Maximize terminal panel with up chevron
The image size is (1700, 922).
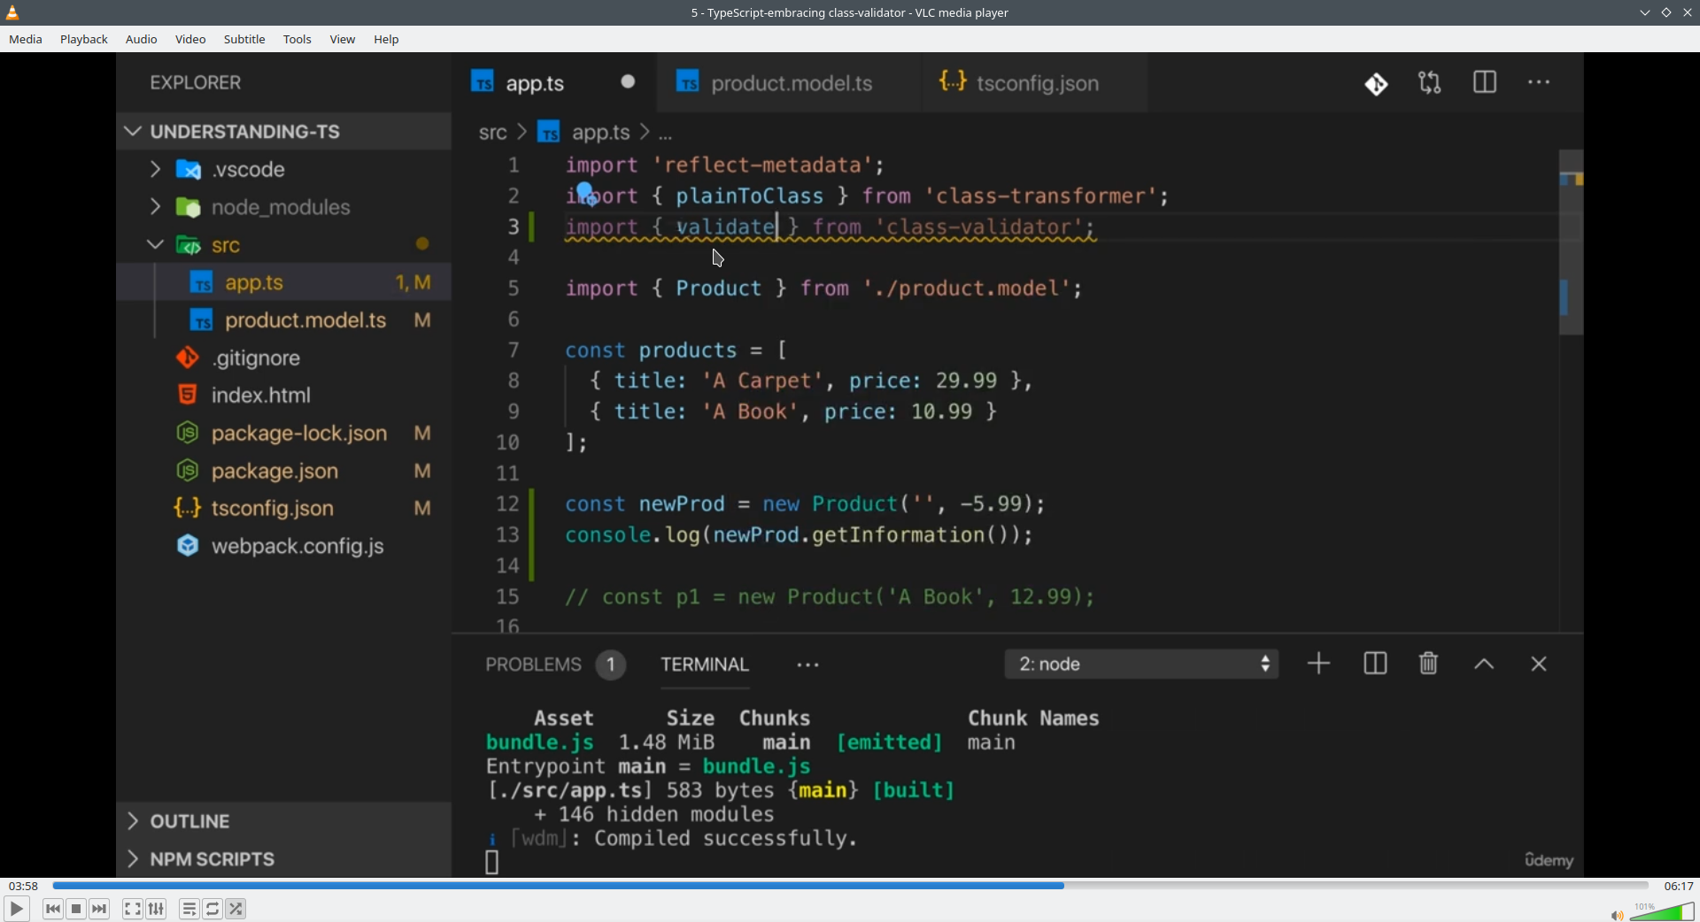coord(1484,665)
